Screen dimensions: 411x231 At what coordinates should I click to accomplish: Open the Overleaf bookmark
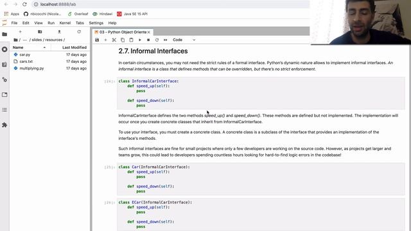78,14
